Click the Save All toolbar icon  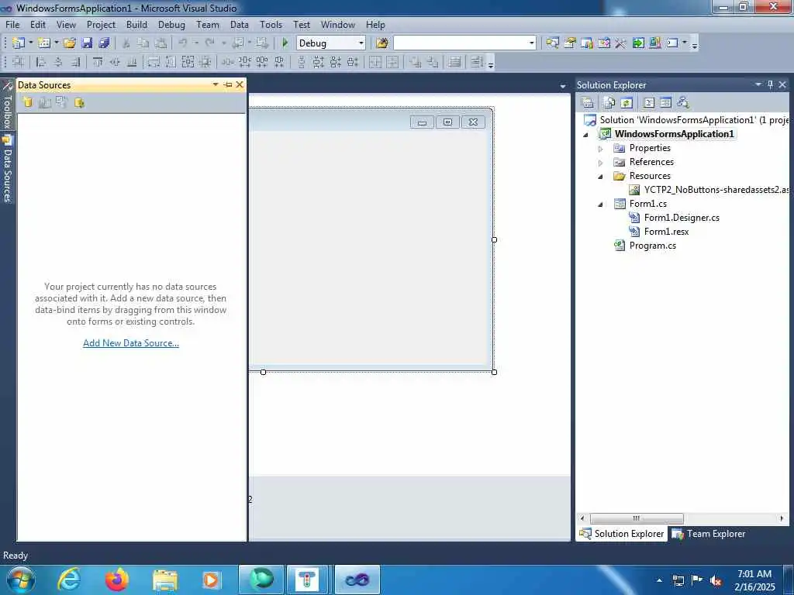click(x=105, y=43)
